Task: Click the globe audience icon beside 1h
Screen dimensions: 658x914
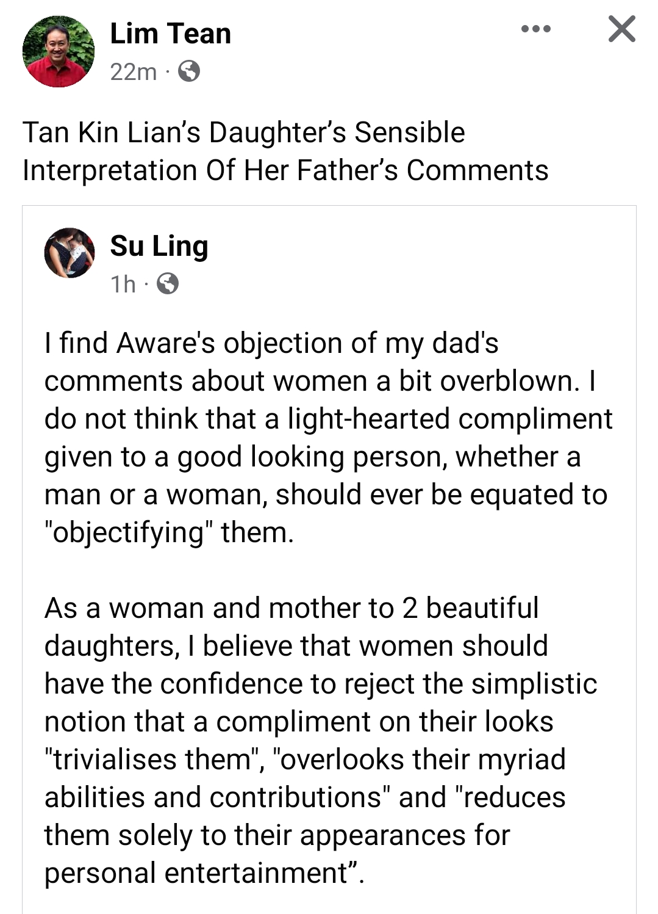Action: pos(168,284)
